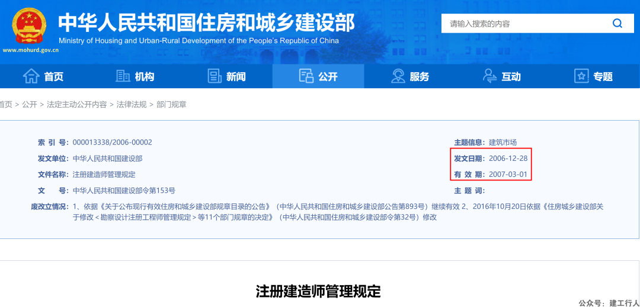The width and height of the screenshot is (640, 307).
Task: Open the 服务 navigation tab
Action: (x=410, y=76)
